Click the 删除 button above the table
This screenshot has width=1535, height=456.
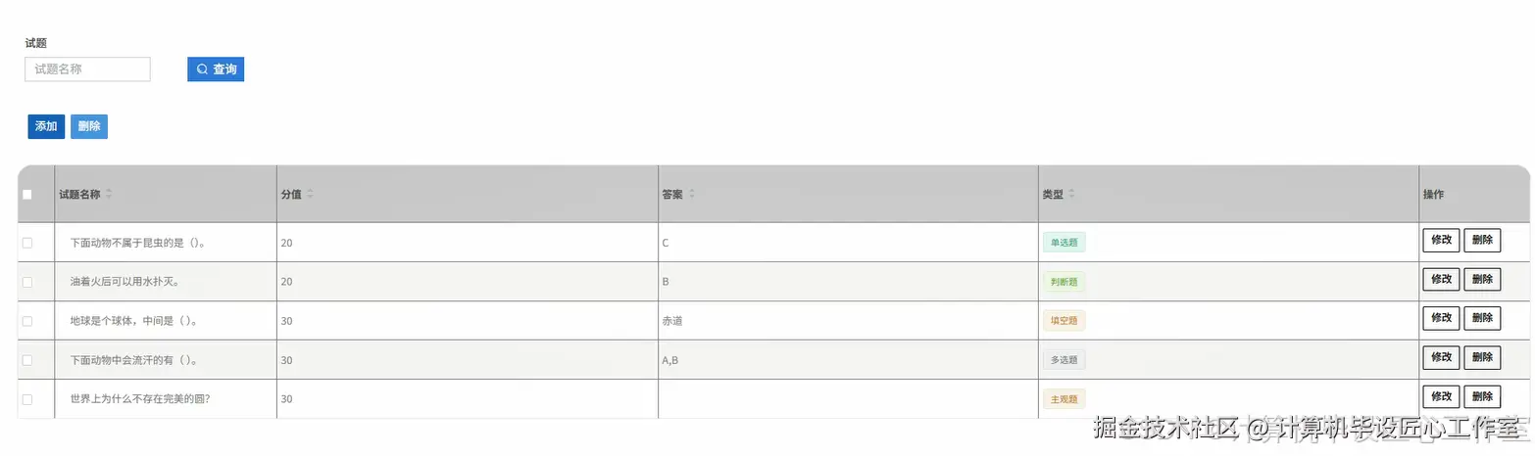pos(89,126)
